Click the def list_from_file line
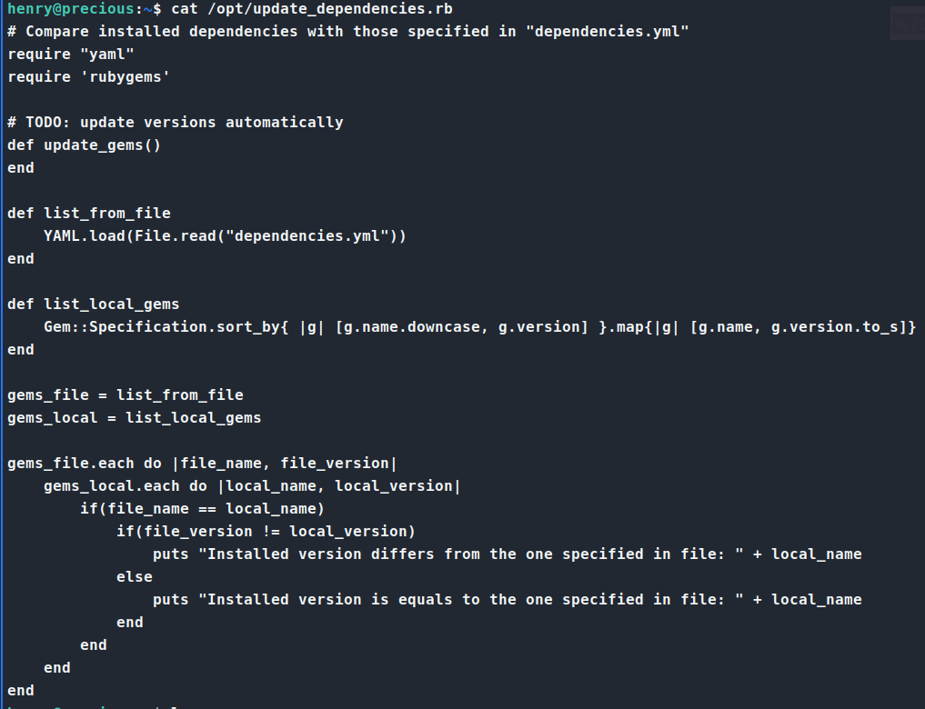 (89, 214)
